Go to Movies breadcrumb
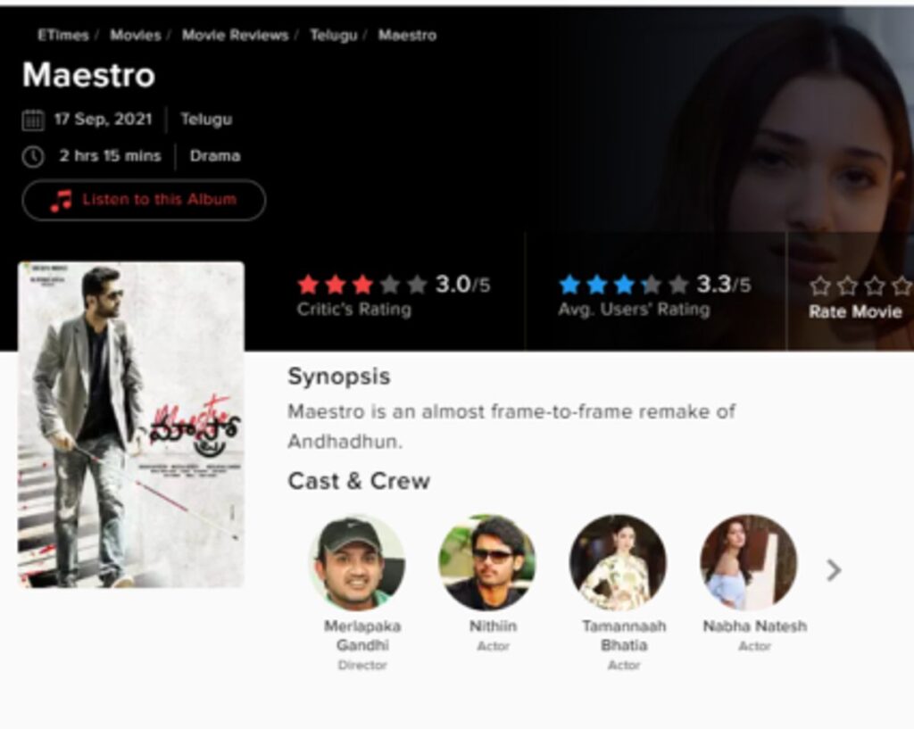The width and height of the screenshot is (914, 729). [136, 36]
